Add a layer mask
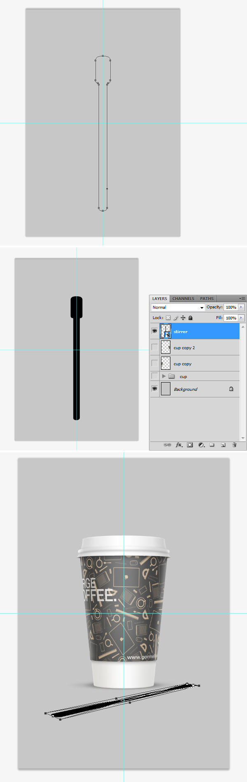The image size is (247, 782). [190, 445]
